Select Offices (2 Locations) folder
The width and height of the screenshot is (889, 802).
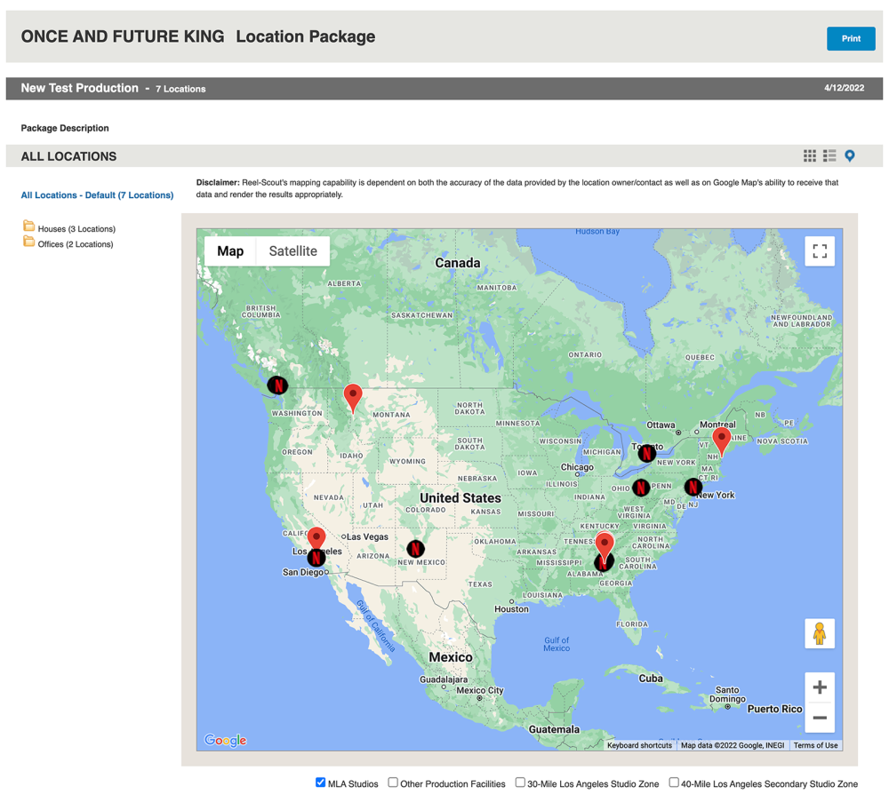(x=76, y=244)
